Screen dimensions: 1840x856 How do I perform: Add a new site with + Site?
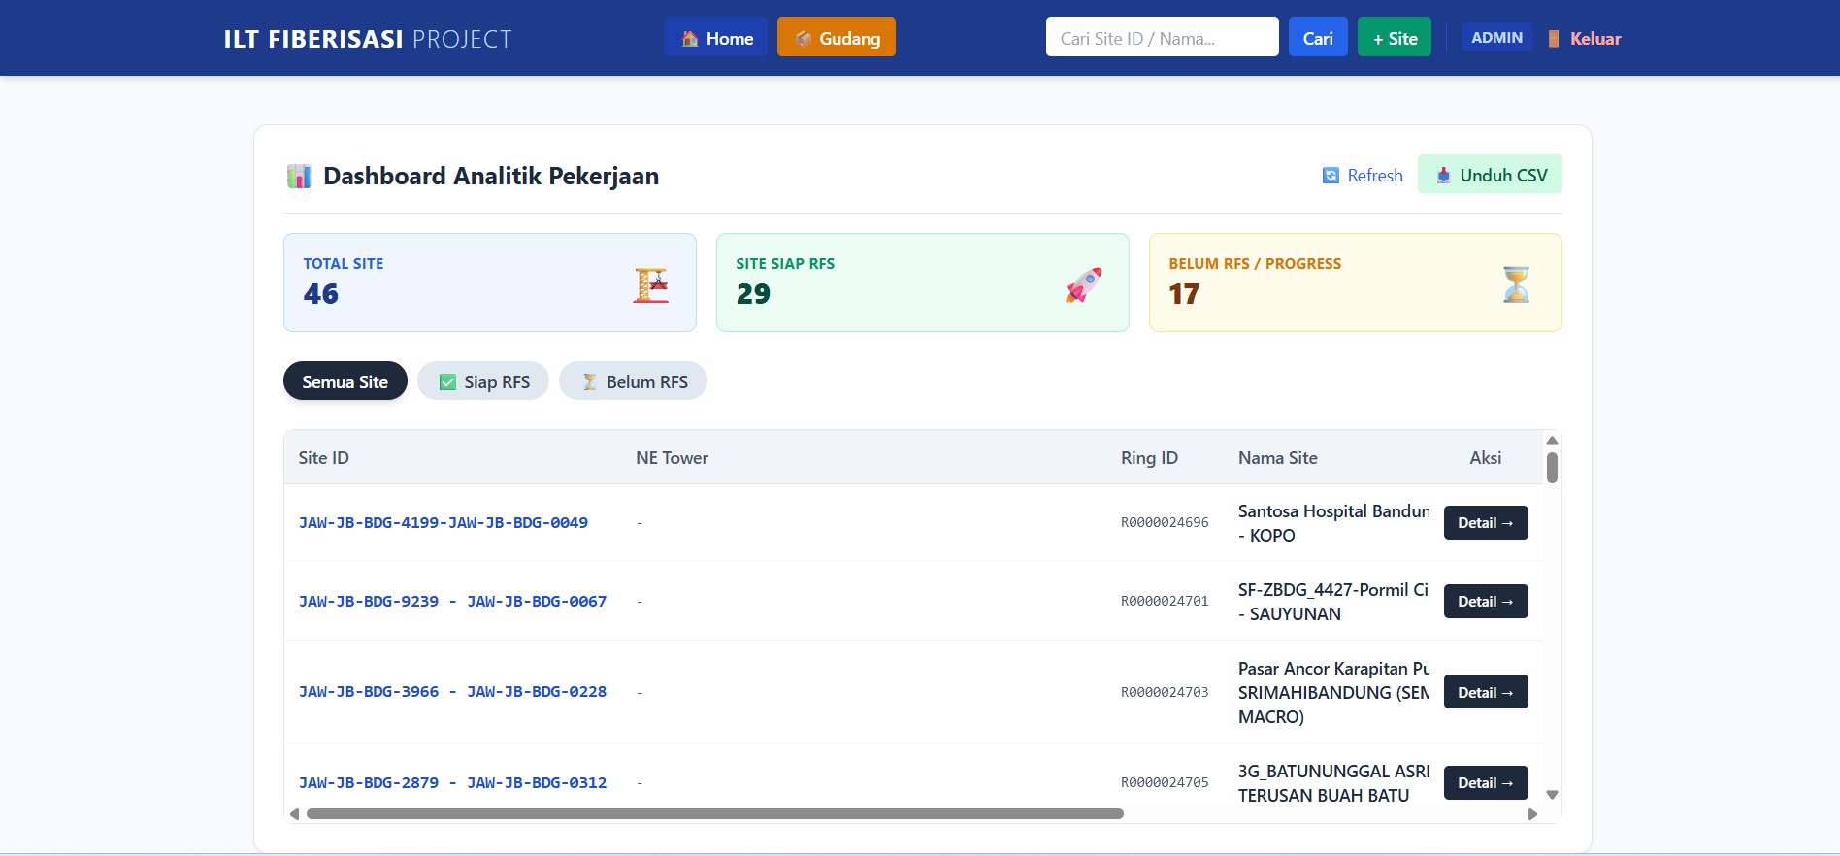pyautogui.click(x=1394, y=38)
